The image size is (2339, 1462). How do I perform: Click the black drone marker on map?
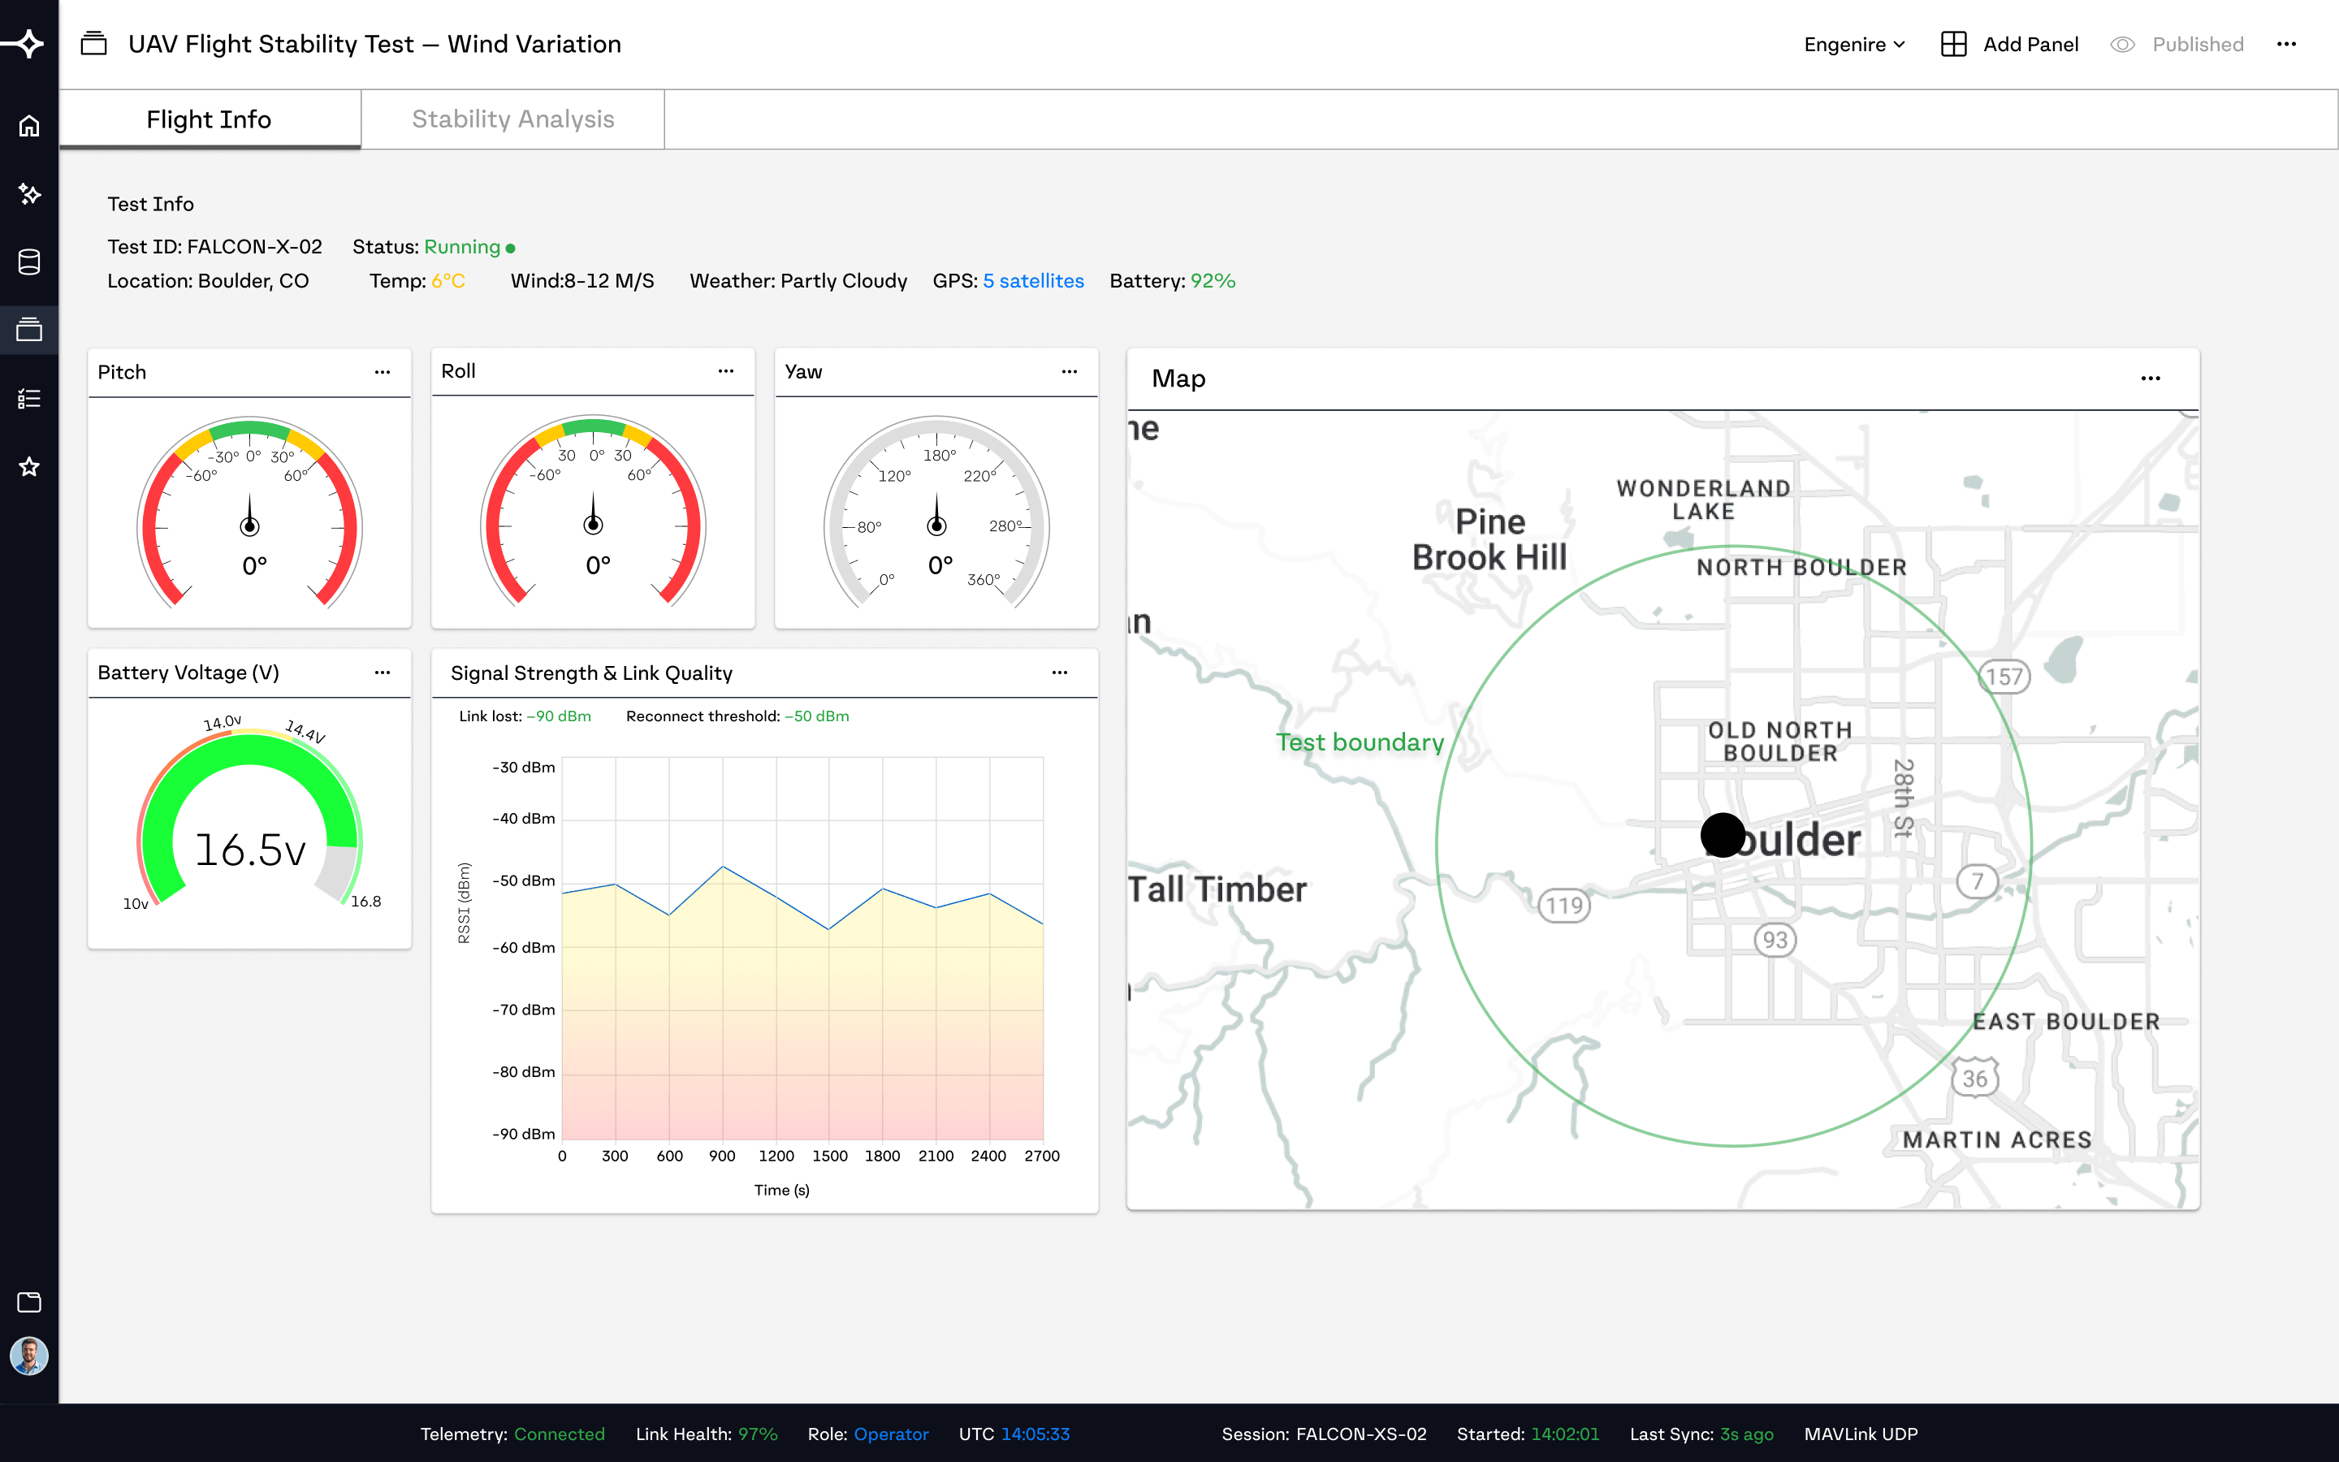[1723, 834]
